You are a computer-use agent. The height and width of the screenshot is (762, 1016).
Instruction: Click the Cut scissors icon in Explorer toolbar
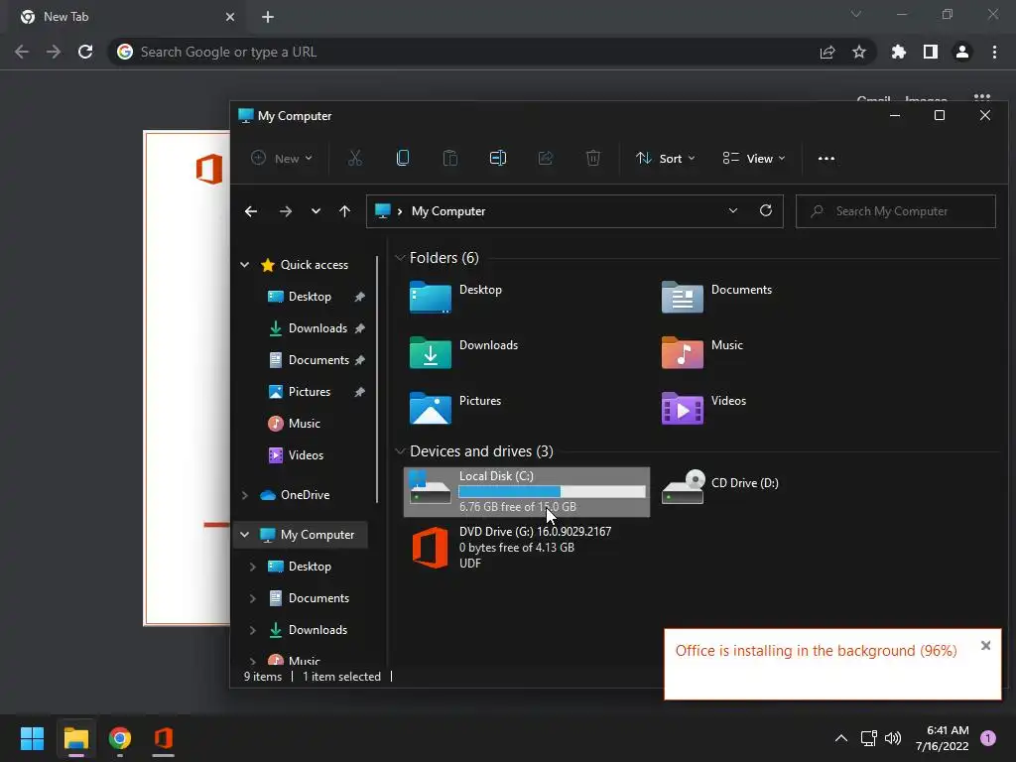coord(355,158)
